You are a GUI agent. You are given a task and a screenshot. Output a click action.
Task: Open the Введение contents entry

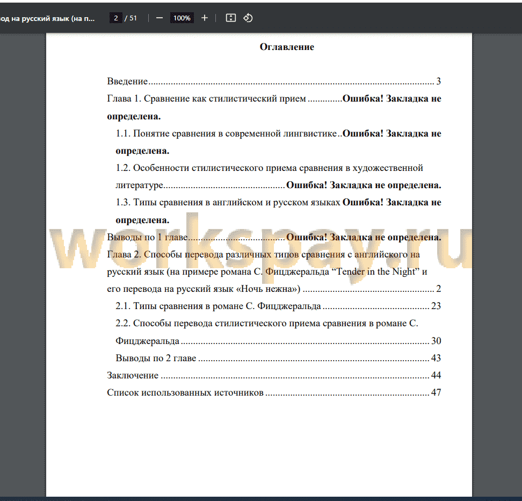[274, 81]
